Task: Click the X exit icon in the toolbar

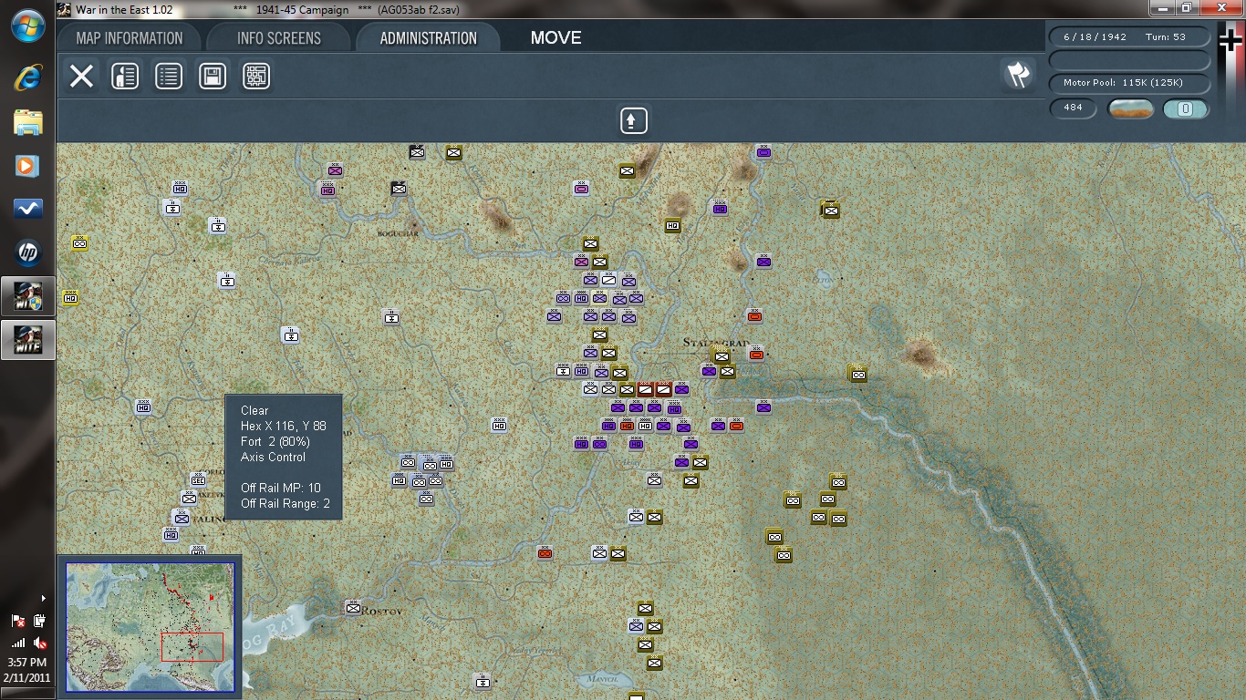Action: [82, 76]
